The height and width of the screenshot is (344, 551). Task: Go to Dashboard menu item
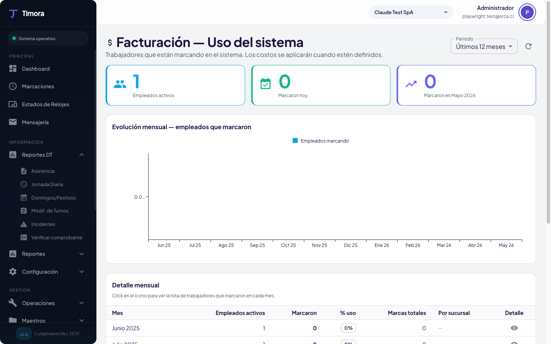[48, 68]
